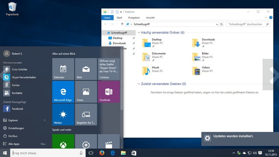Open the Begleiter für Telefon tile
279x157 pixels.
click(x=86, y=115)
